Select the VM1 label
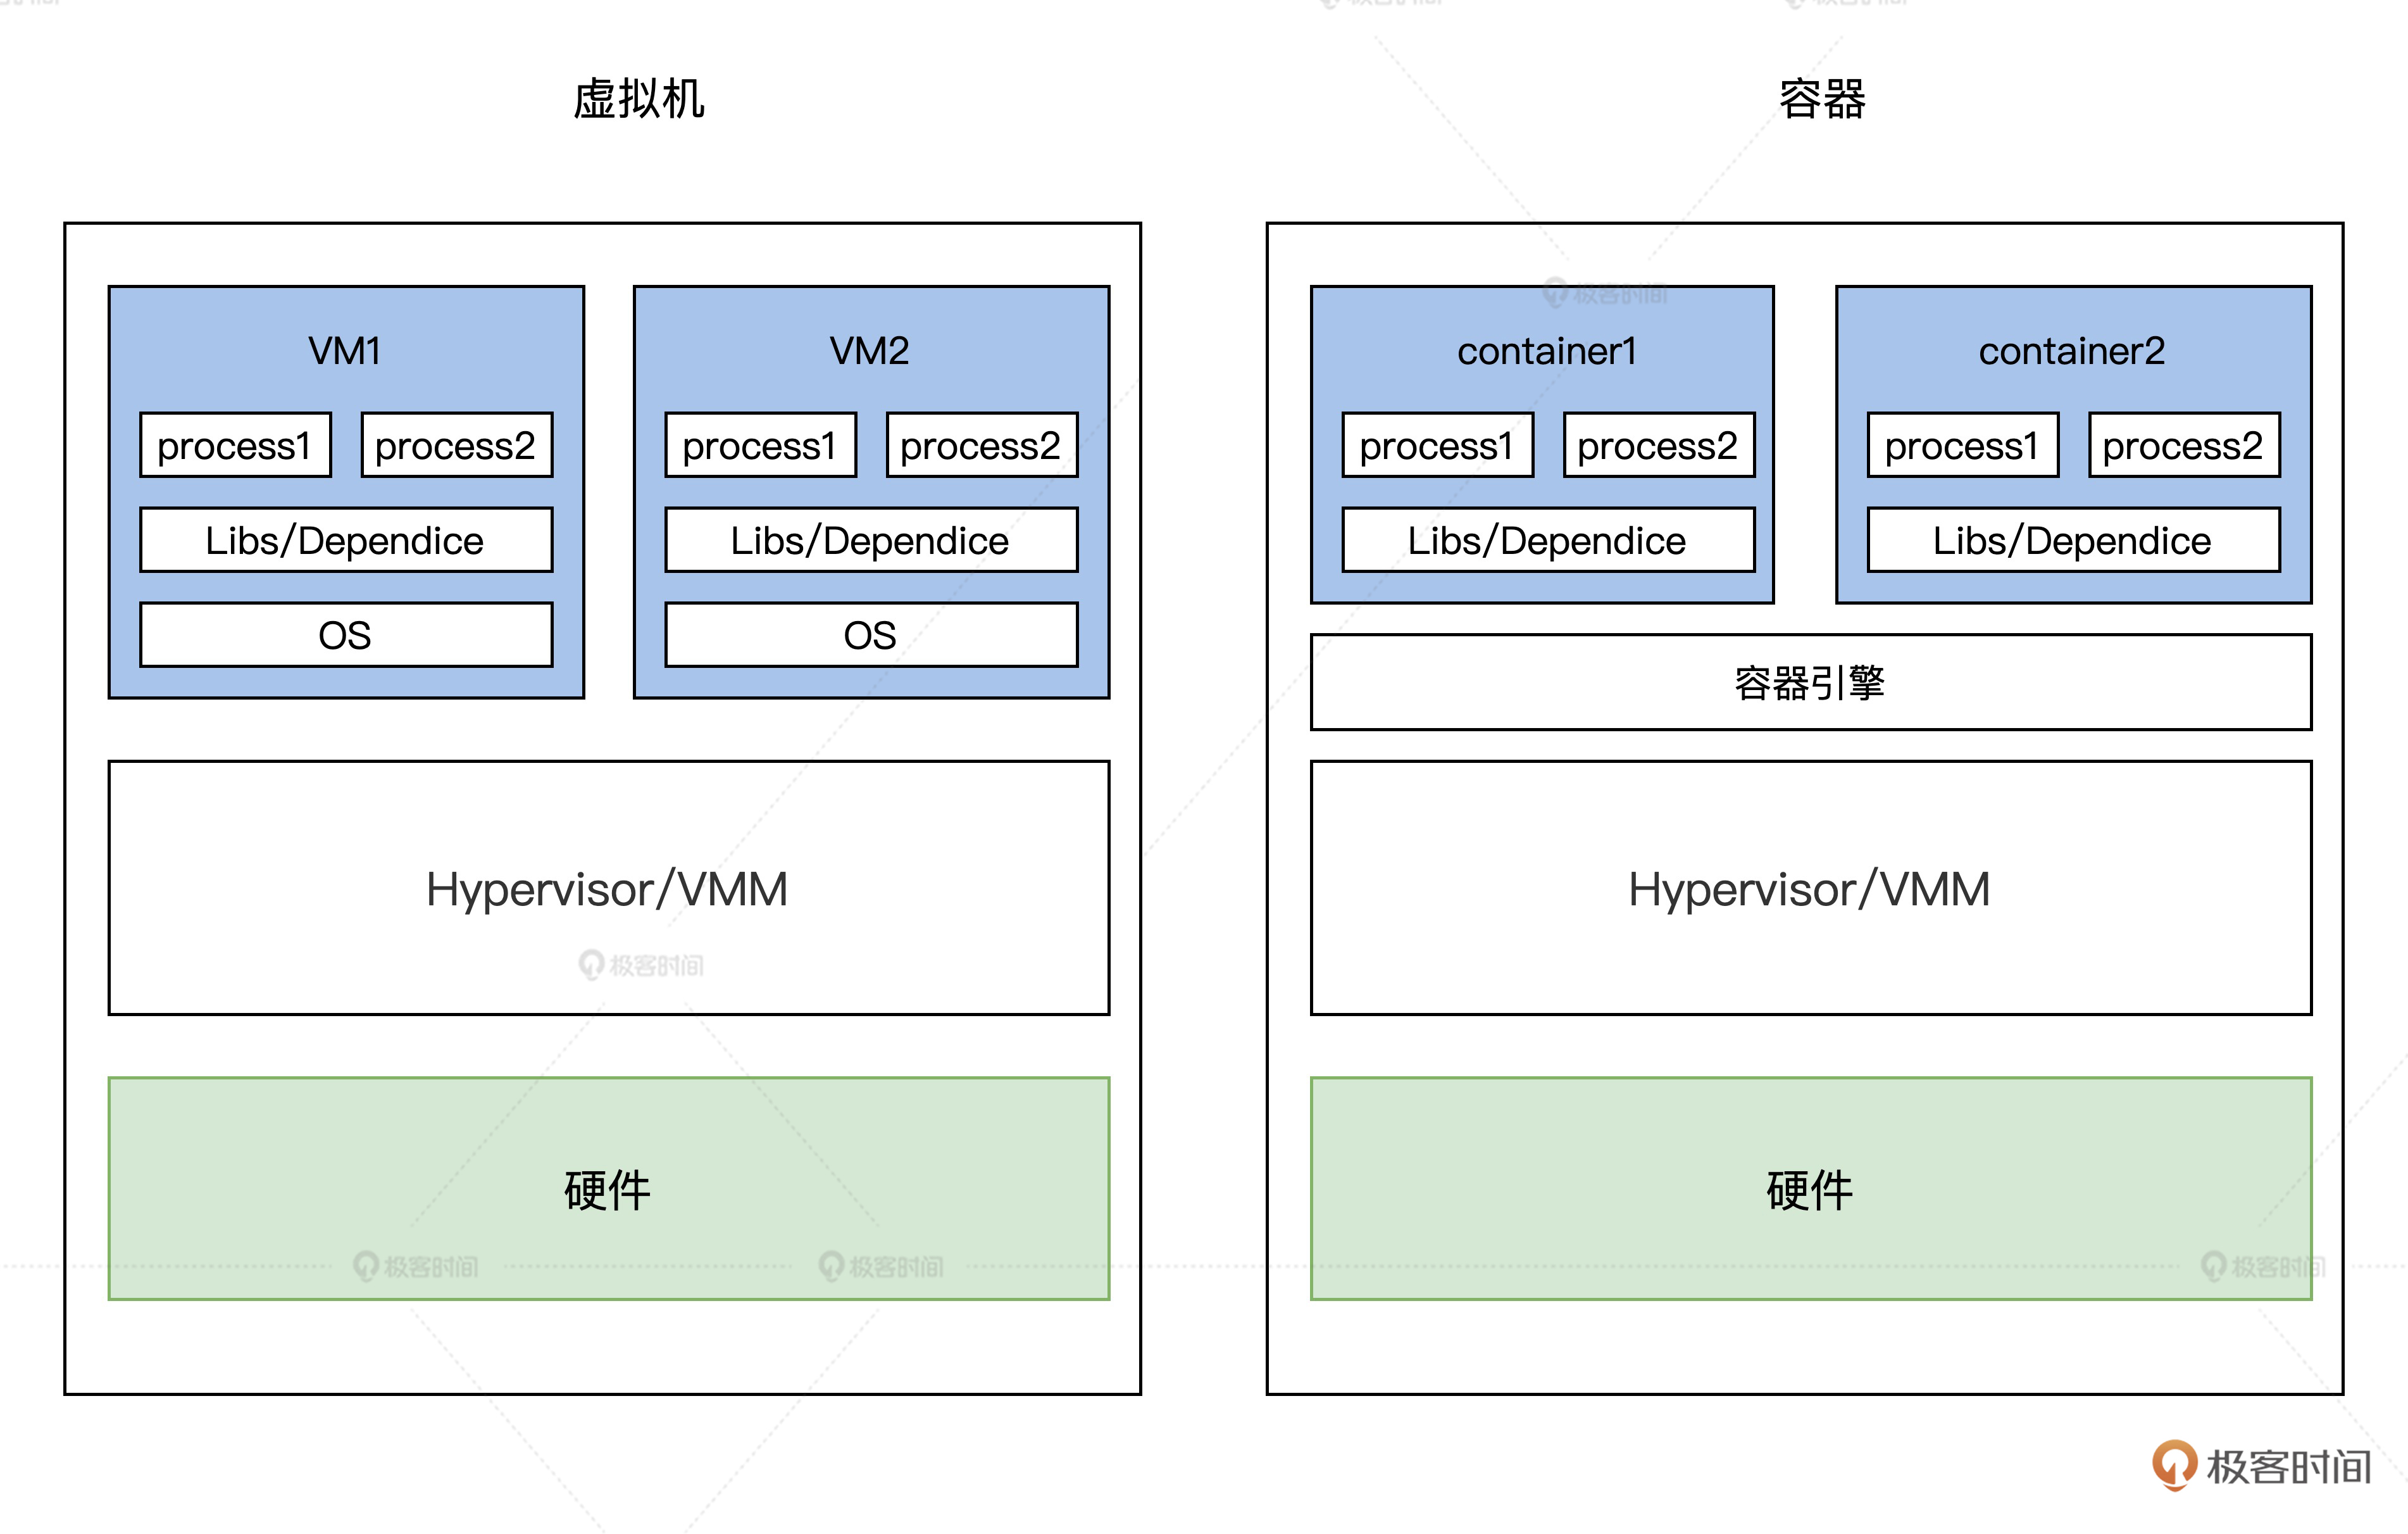 tap(344, 351)
